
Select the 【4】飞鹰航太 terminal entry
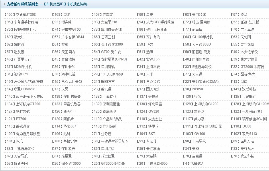(193, 164)
